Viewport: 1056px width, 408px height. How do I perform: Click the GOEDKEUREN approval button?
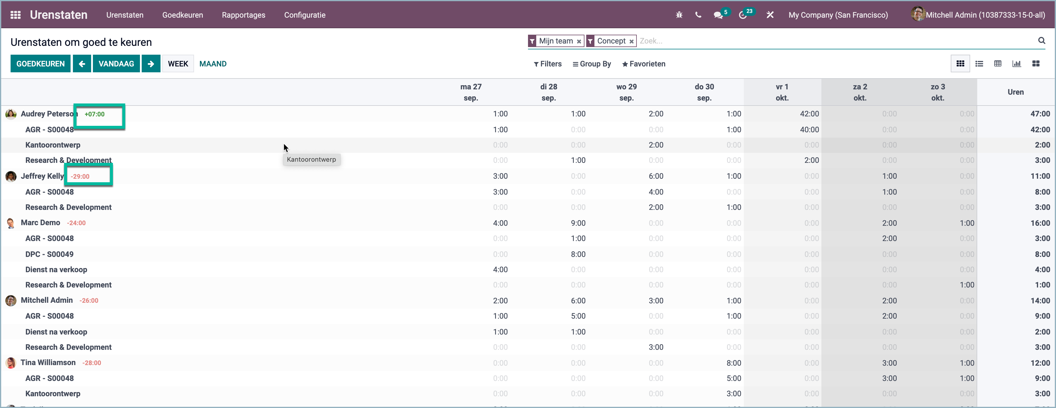pyautogui.click(x=40, y=63)
